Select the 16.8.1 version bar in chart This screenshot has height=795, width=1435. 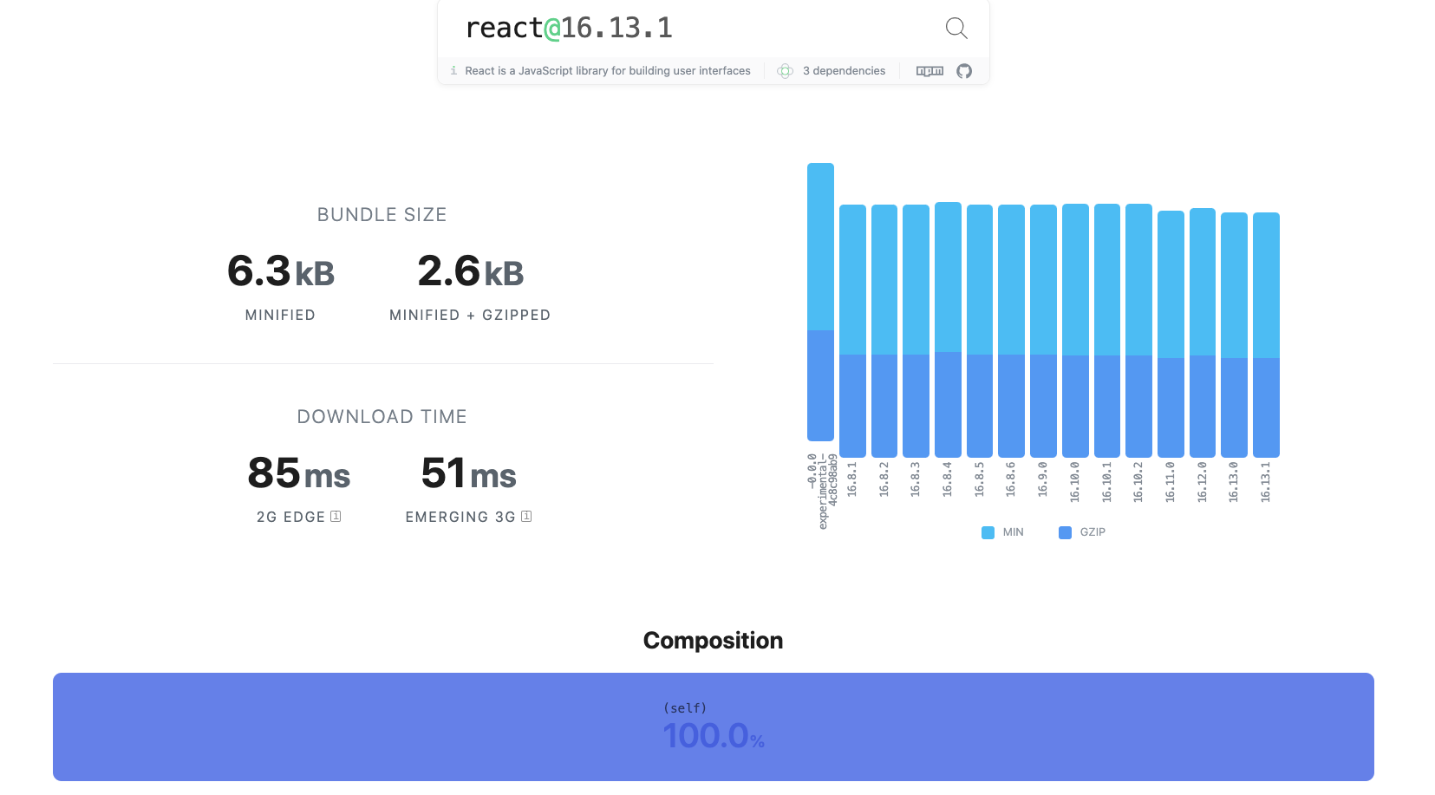(852, 329)
